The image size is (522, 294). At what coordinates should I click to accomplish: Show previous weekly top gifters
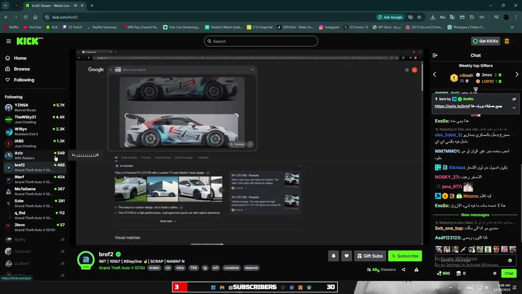434,74
